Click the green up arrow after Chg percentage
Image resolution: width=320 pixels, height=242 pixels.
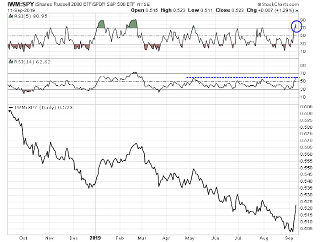click(x=297, y=10)
